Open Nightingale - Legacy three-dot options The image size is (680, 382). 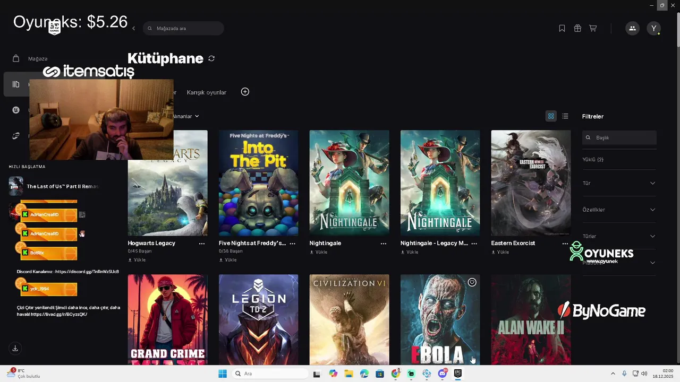coord(474,244)
